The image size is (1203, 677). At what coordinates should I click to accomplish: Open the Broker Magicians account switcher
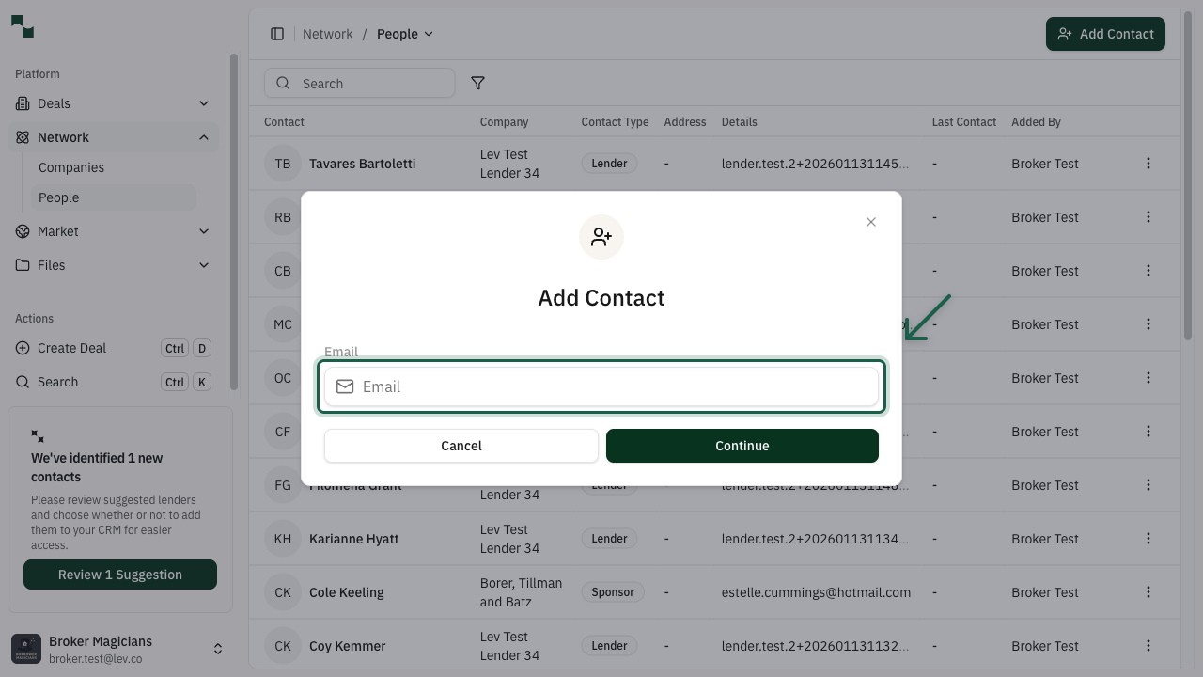pyautogui.click(x=218, y=648)
